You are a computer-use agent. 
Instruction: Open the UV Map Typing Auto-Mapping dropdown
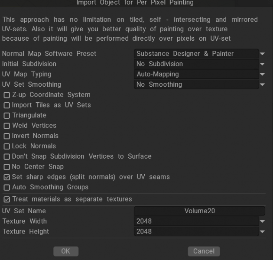click(199, 74)
